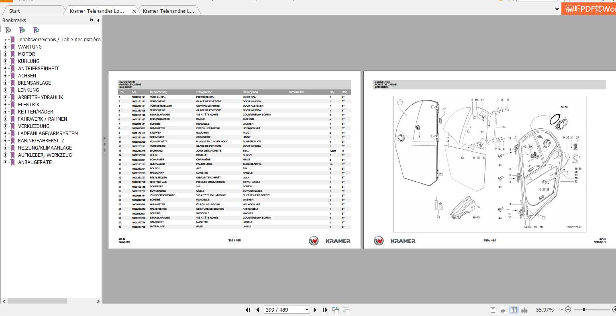Expand the ACHSEN bookmark node

coord(6,75)
